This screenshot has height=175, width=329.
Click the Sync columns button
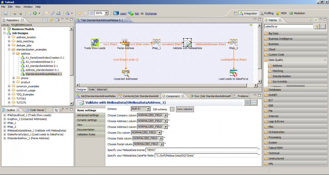[x=185, y=109]
